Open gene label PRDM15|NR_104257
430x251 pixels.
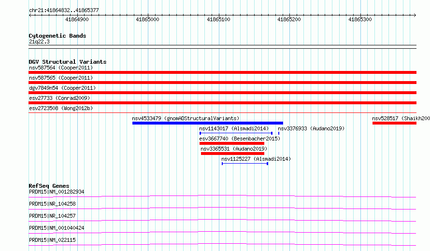pos(52,216)
